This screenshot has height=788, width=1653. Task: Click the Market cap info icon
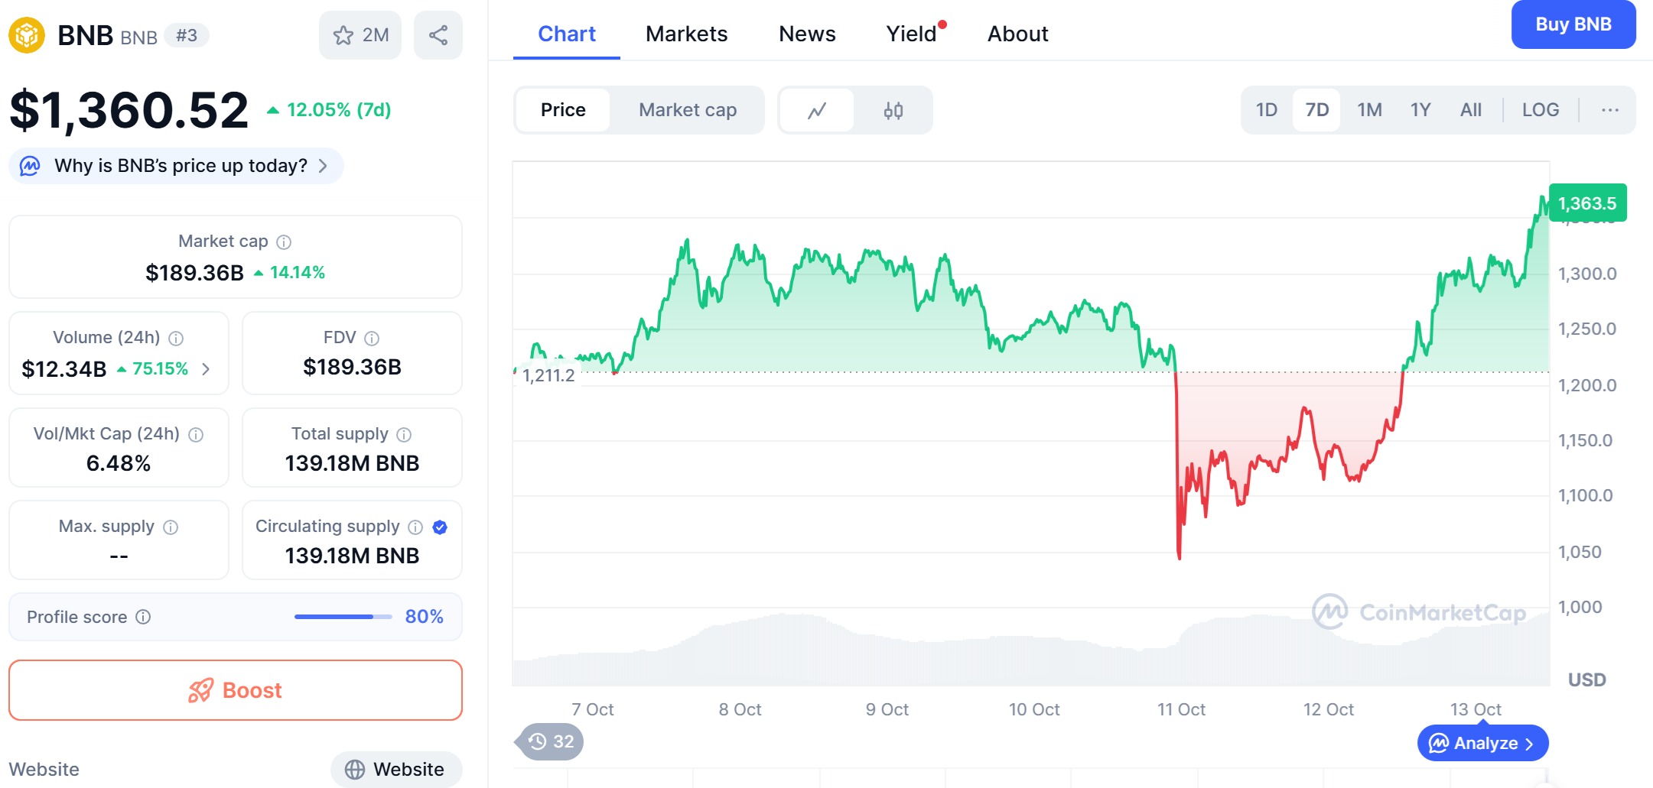[284, 242]
